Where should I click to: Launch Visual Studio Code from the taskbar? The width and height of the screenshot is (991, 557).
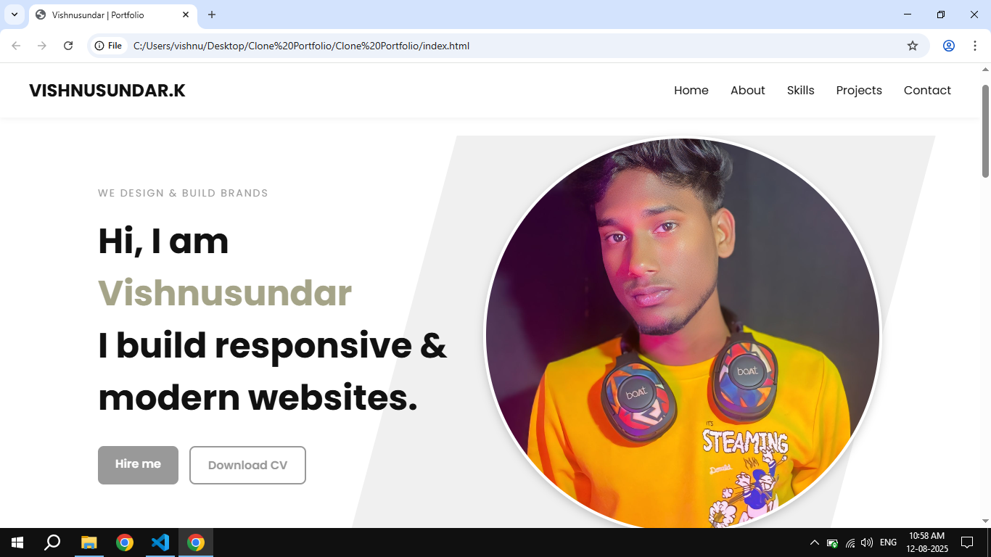160,542
